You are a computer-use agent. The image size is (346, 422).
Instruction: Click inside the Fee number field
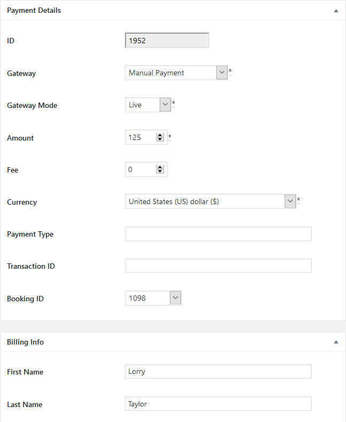pyautogui.click(x=141, y=169)
